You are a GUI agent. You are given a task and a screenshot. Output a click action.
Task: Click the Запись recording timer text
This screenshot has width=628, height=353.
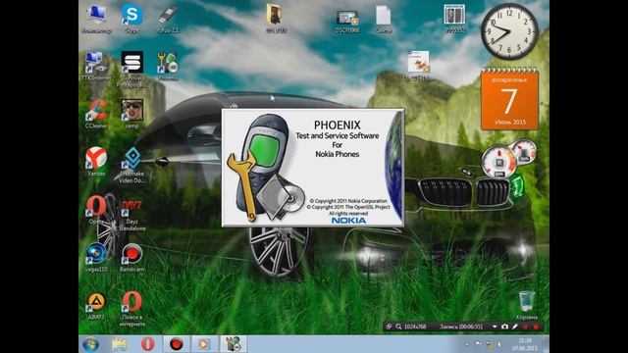point(460,327)
